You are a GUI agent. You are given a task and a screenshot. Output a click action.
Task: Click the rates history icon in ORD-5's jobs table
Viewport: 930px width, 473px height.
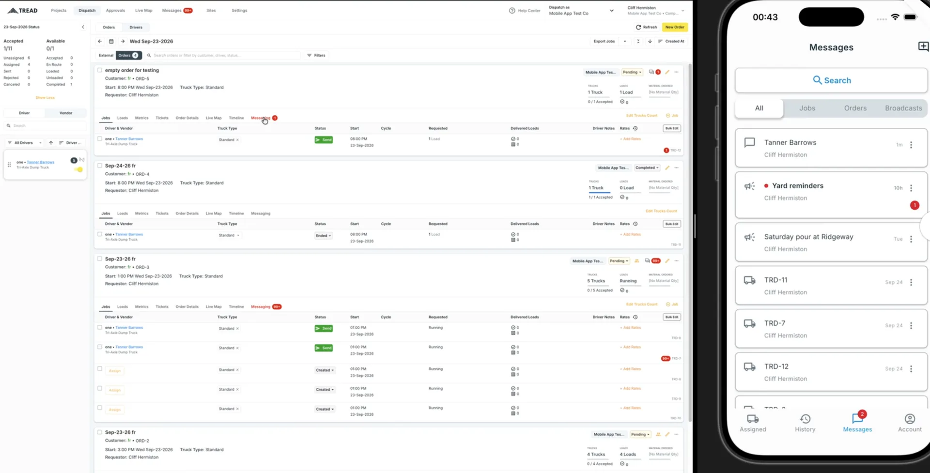click(635, 128)
